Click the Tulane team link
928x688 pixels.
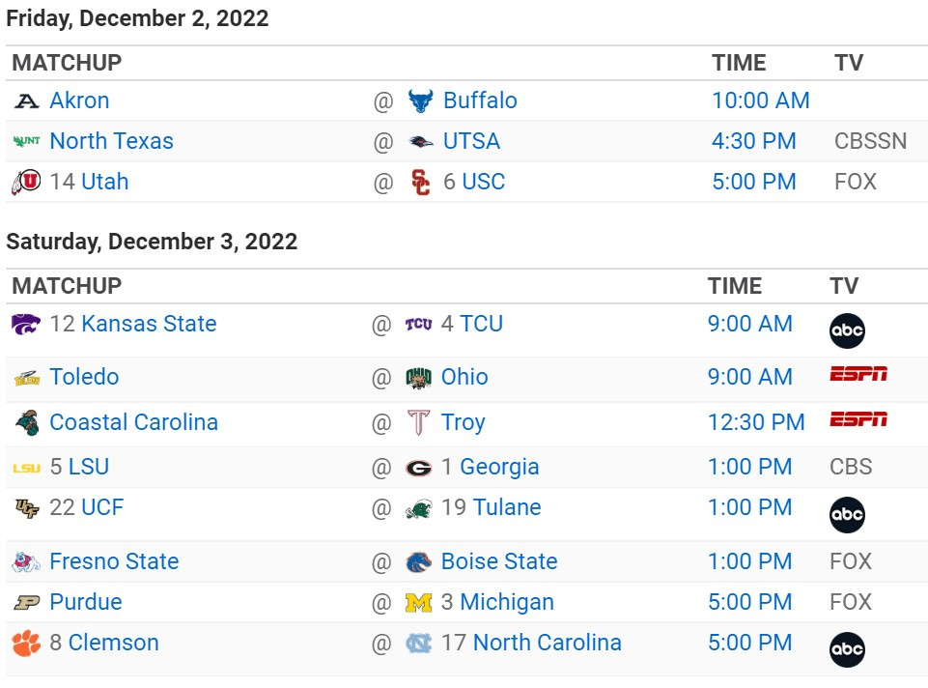[506, 508]
